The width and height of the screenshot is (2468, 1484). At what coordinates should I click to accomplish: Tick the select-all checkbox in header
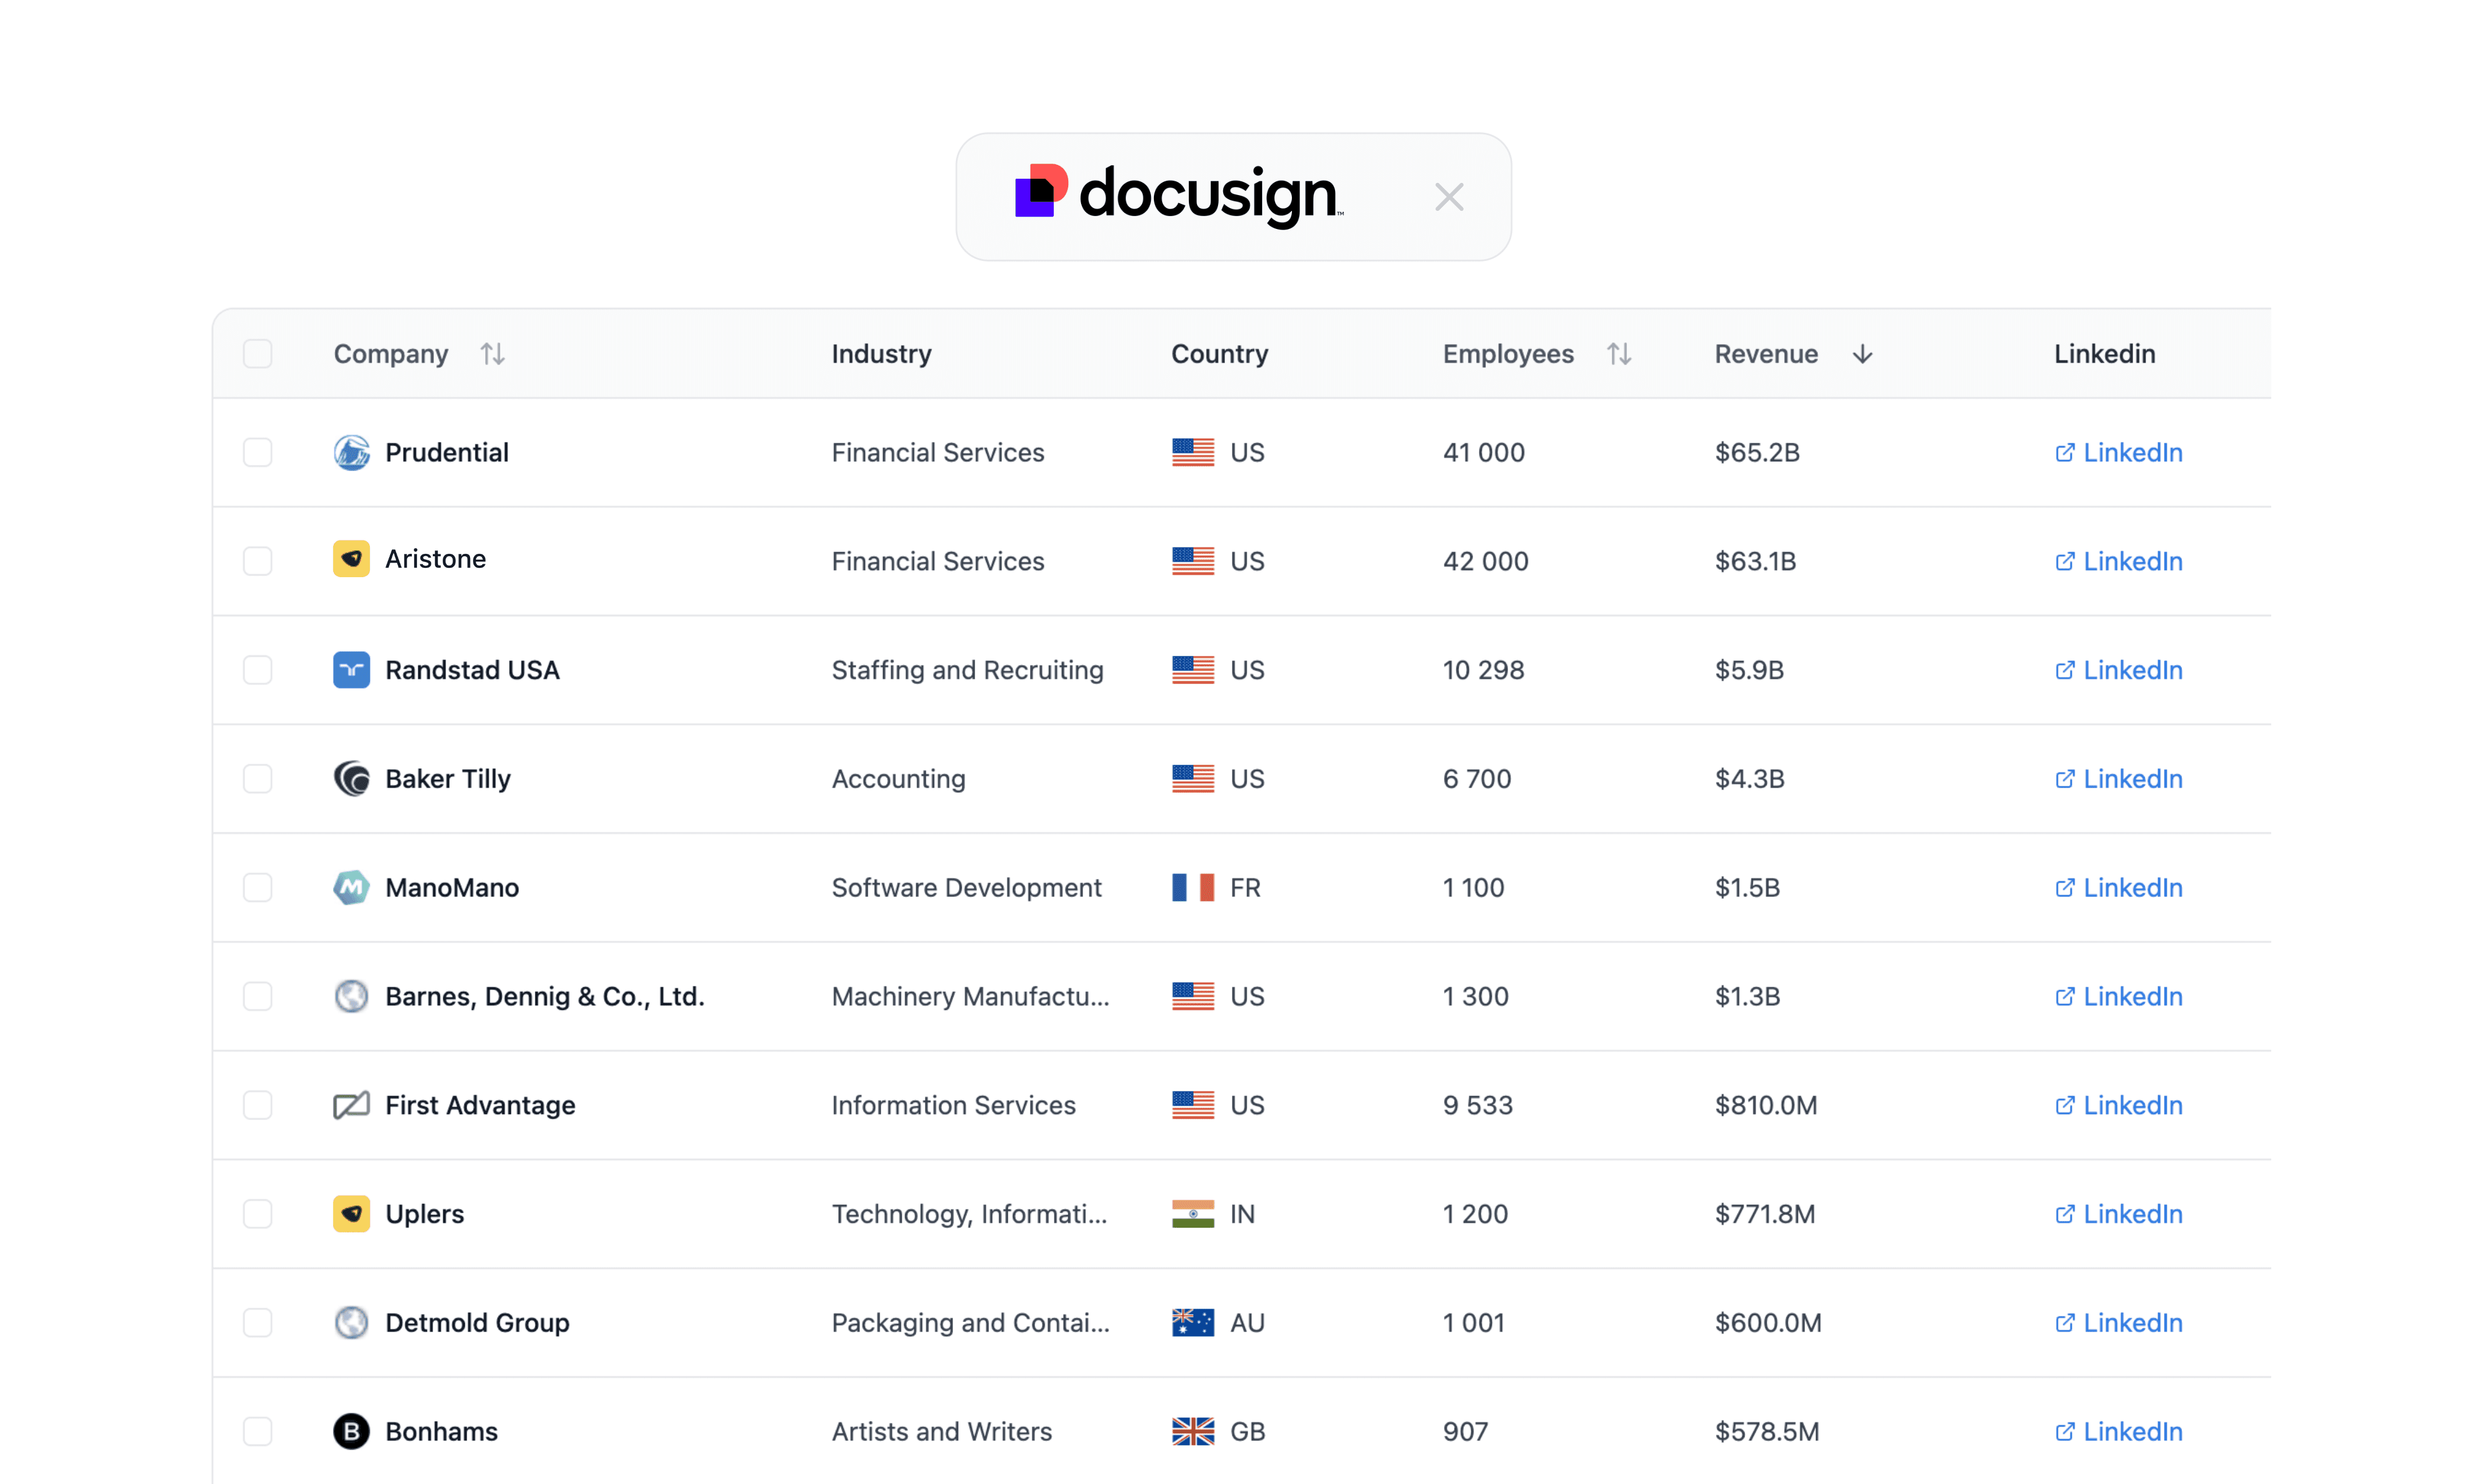pos(258,354)
